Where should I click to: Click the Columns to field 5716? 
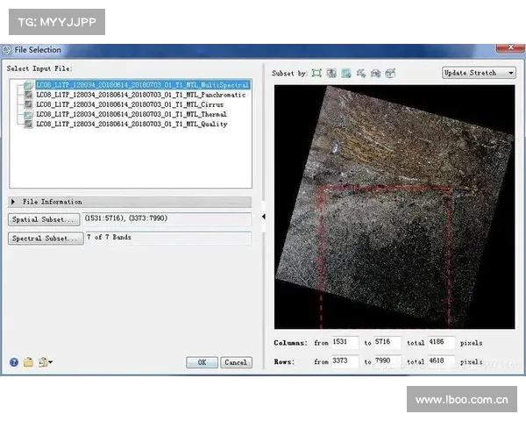pyautogui.click(x=387, y=342)
